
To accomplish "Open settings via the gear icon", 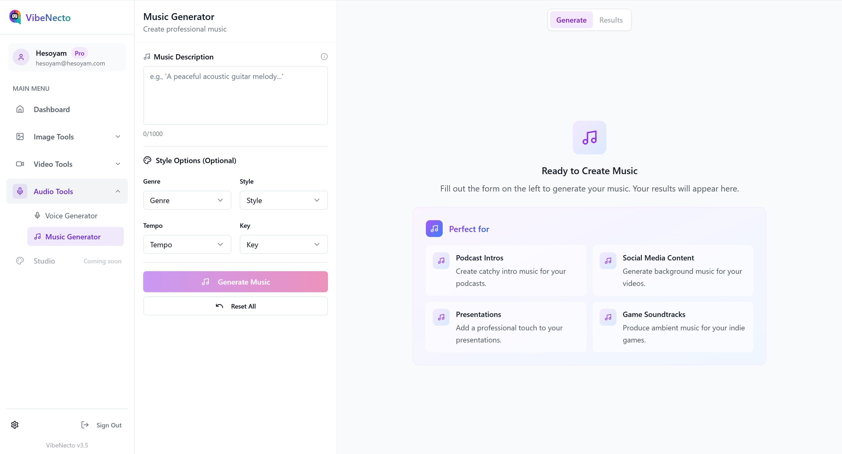I will [x=15, y=425].
